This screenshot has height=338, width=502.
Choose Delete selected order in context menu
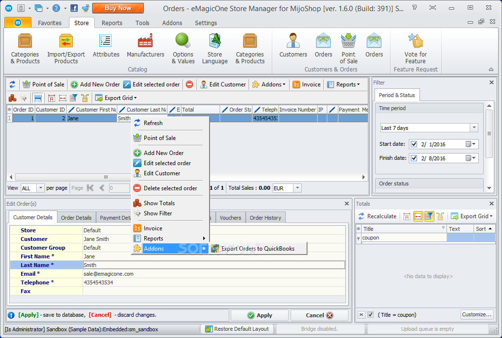[x=170, y=188]
